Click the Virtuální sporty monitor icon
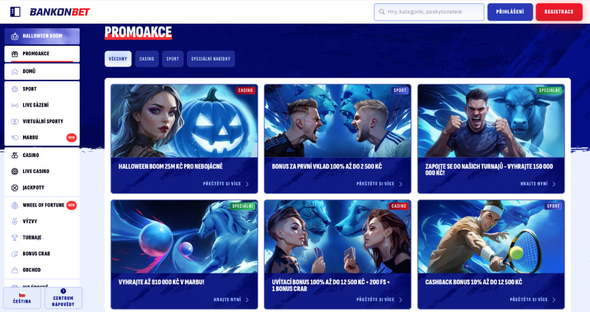Screen dimensions: 590x312 (x=15, y=121)
